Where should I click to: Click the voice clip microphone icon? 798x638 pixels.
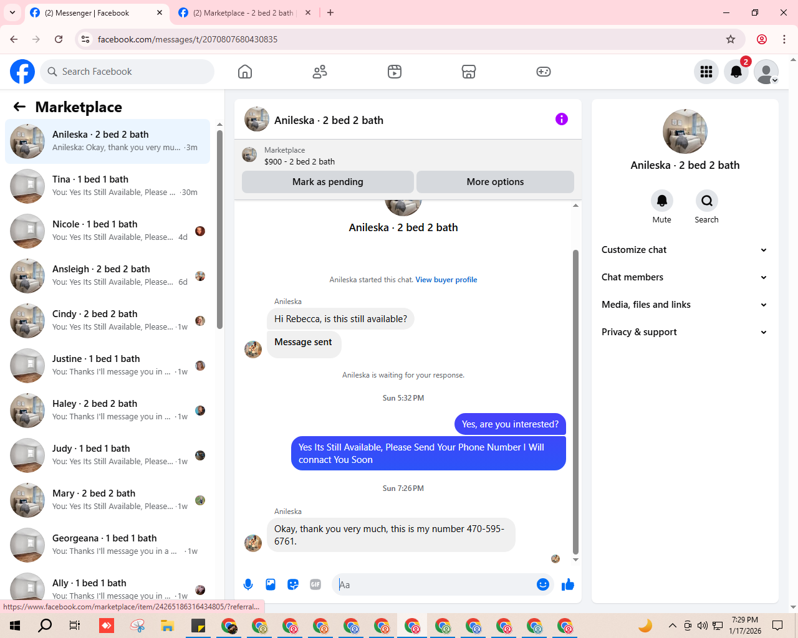(248, 584)
